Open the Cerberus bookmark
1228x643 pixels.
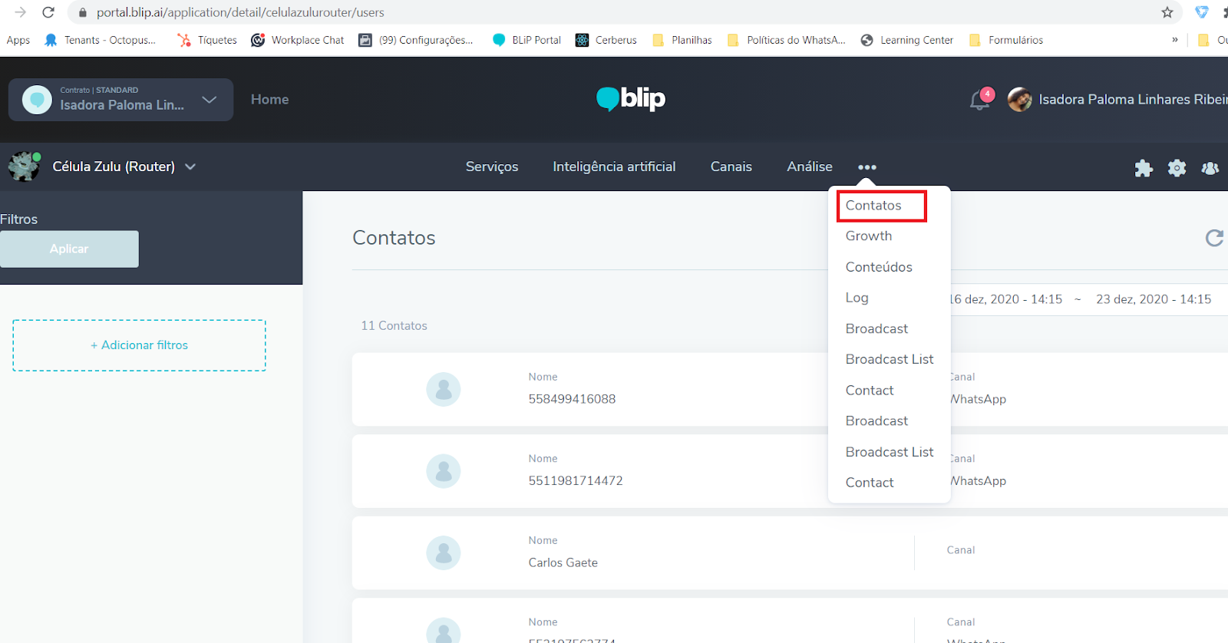[x=606, y=40]
